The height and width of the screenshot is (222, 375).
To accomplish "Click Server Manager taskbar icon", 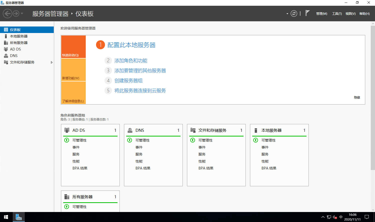I will [x=19, y=217].
